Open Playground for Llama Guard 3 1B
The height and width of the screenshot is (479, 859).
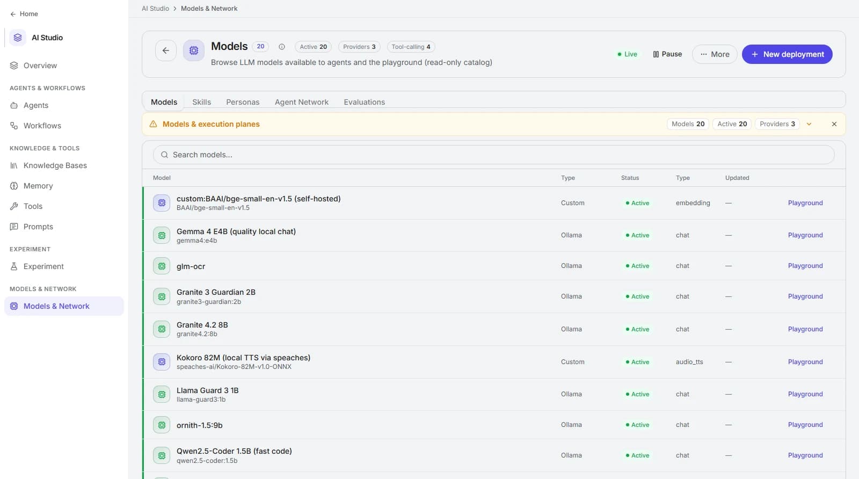tap(805, 394)
